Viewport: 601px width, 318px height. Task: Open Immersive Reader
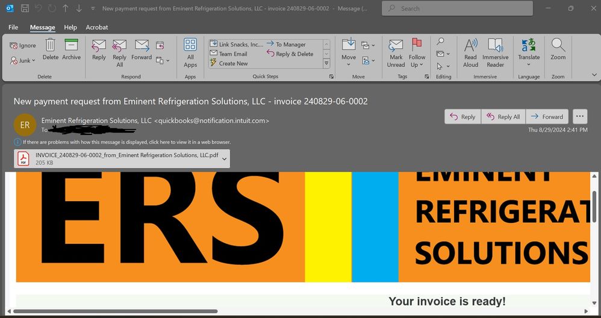pos(495,53)
